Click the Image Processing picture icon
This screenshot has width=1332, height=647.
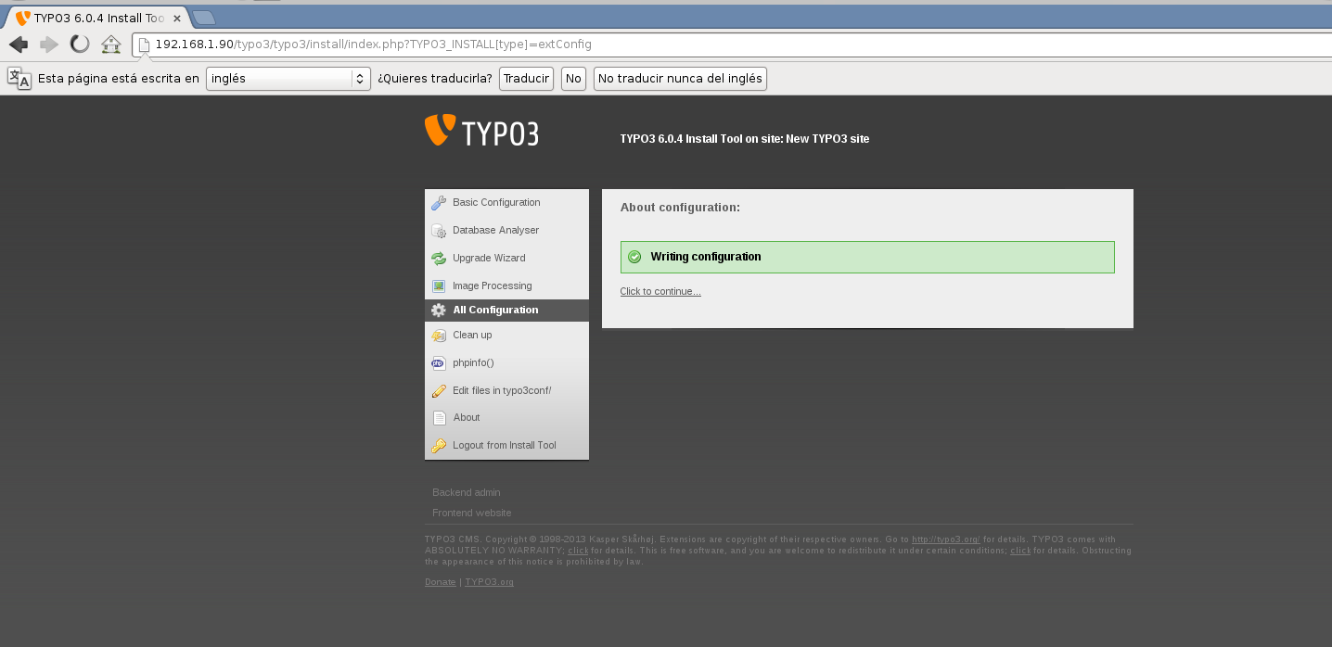439,286
